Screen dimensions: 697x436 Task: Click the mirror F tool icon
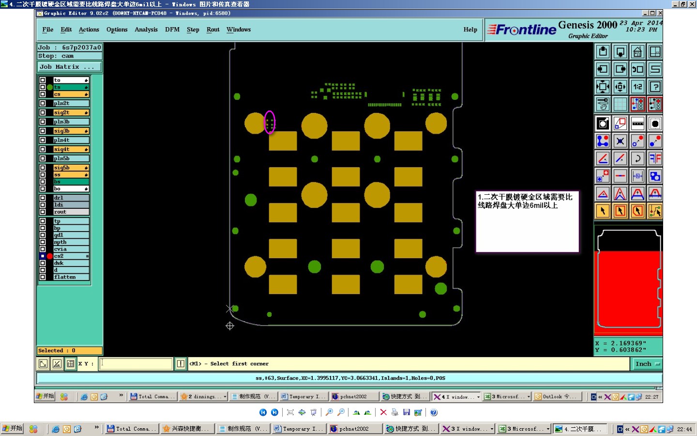pyautogui.click(x=655, y=158)
